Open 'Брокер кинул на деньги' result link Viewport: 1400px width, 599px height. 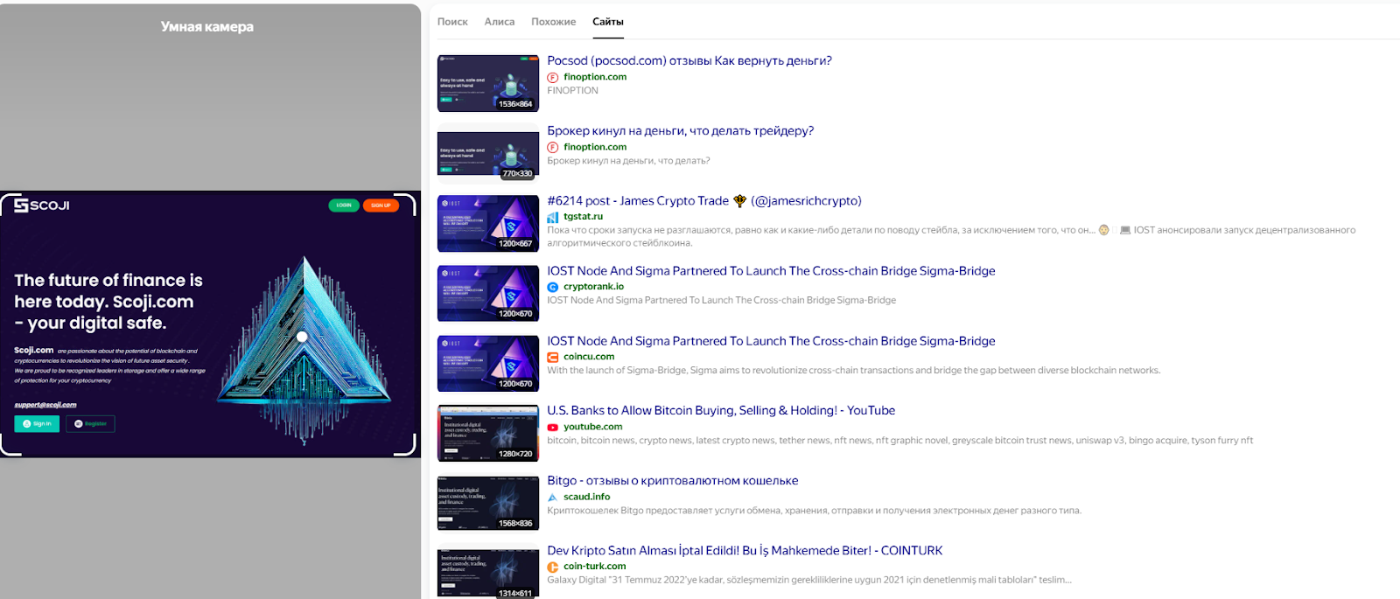680,131
